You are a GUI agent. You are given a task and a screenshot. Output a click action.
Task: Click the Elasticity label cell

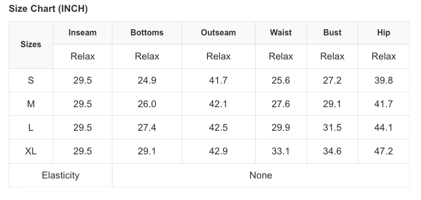61,175
